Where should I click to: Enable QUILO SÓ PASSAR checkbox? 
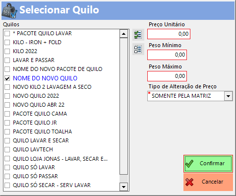7,176
